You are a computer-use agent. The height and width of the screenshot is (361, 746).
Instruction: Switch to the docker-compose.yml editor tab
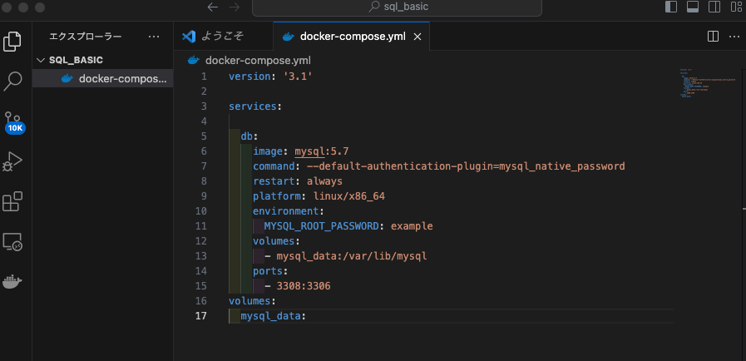click(352, 37)
